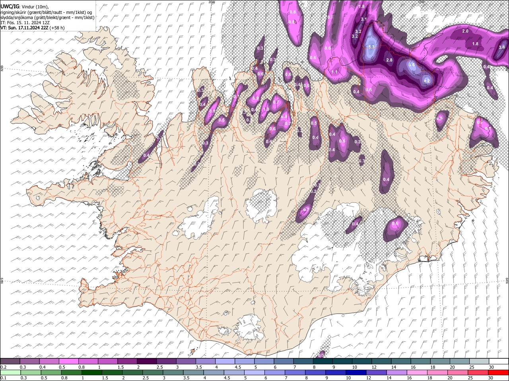Click the 4.2 precipitation value on the map
Viewport: 509px width, 381px height.
click(427, 81)
